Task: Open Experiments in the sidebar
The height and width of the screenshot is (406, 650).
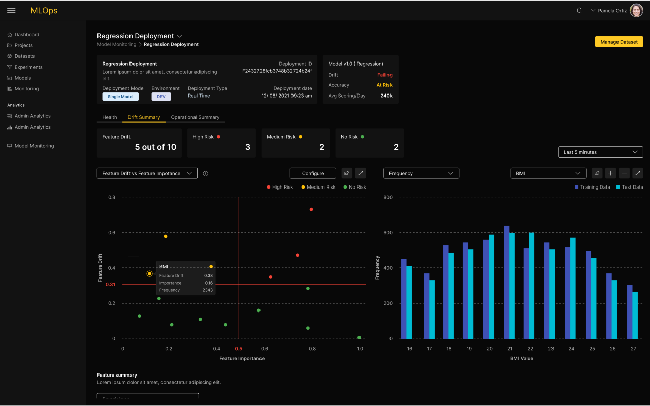Action: coord(28,67)
